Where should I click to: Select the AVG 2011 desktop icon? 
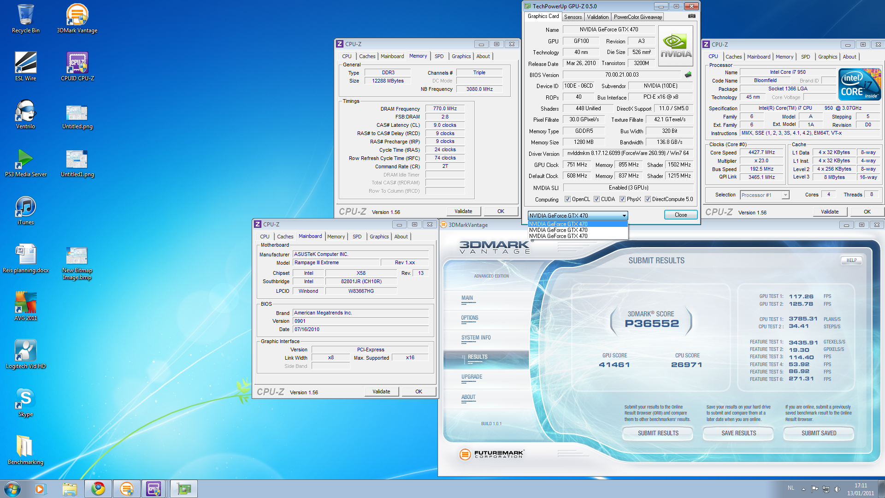coord(25,306)
